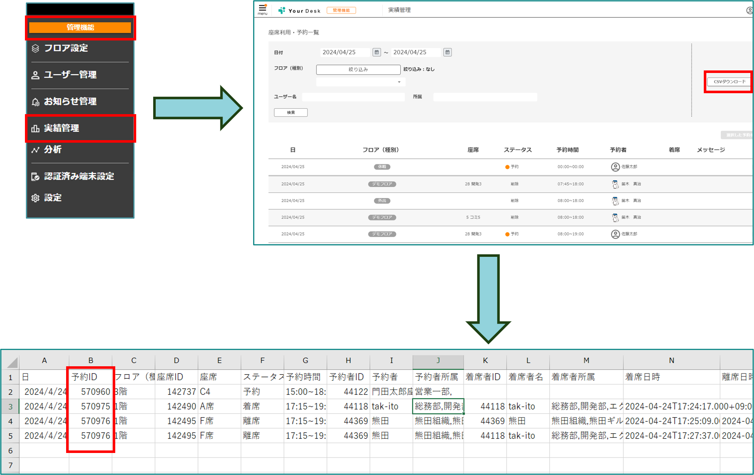The image size is (754, 475).
Task: Click the Your Desk logo
Action: 299,10
